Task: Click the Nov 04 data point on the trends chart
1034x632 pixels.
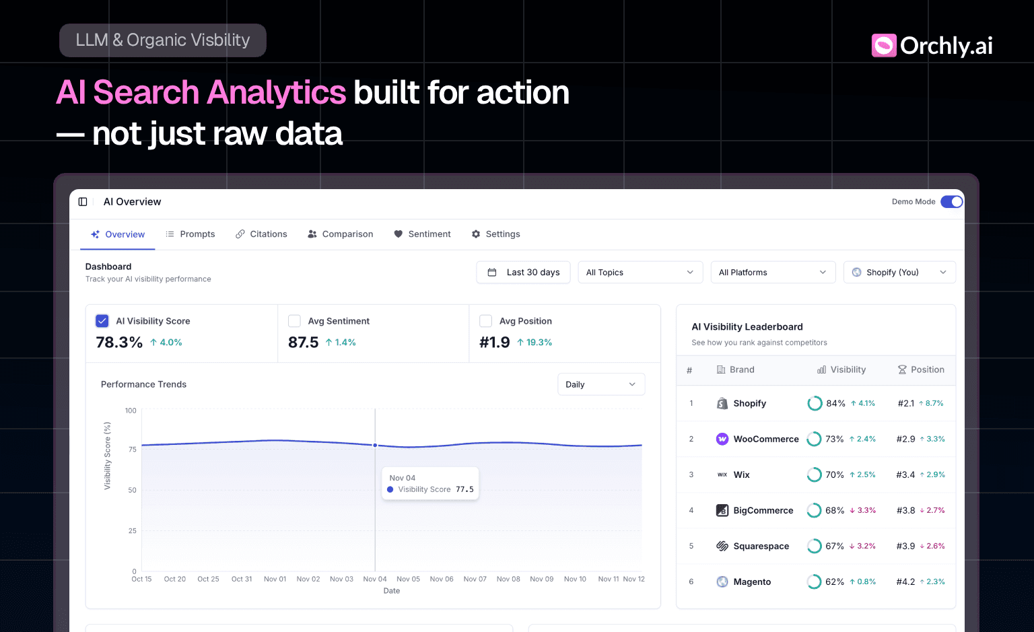Action: tap(375, 445)
